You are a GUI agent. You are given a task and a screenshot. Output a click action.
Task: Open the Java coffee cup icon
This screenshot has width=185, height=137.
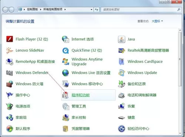pos(121,39)
